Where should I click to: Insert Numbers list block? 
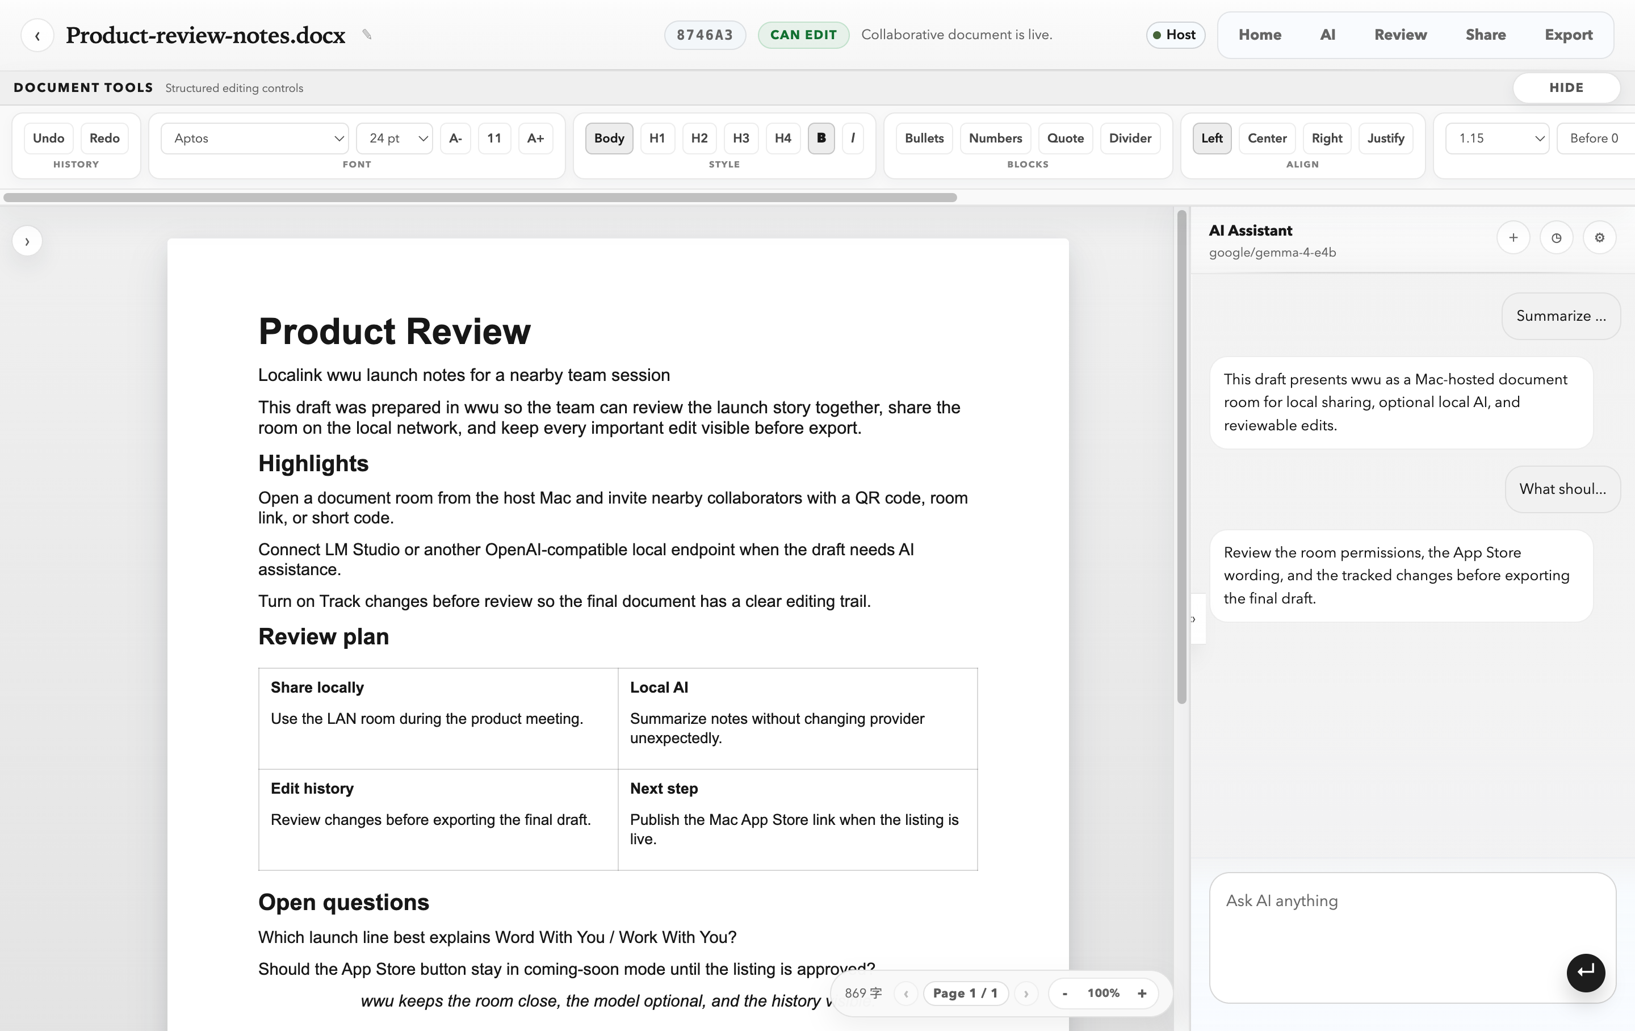pyautogui.click(x=995, y=139)
